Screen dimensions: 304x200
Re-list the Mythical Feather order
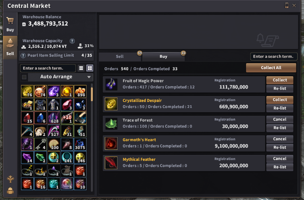click(x=279, y=167)
